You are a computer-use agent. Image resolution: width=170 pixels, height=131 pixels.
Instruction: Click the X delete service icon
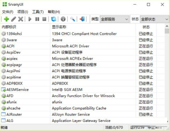21,19
